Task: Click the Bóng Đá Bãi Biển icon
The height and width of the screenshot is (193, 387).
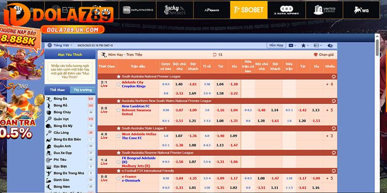Action: [x=49, y=139]
